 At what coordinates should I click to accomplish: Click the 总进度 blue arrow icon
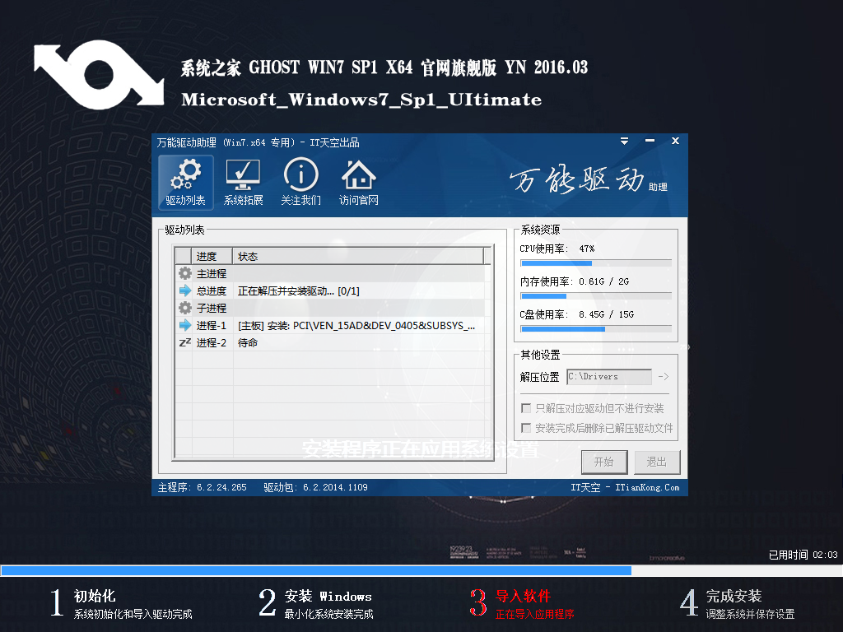[185, 290]
